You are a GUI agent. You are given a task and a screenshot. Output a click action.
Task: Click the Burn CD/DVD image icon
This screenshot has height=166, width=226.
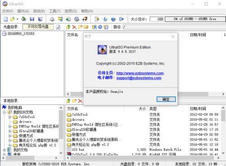85,19
